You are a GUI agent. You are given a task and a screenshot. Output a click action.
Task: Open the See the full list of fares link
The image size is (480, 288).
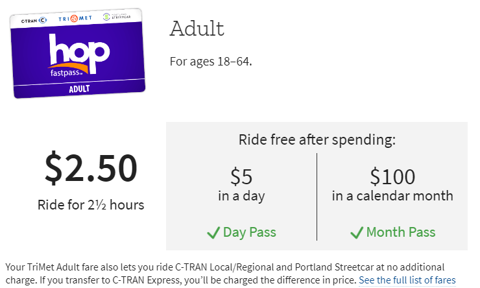point(407,280)
